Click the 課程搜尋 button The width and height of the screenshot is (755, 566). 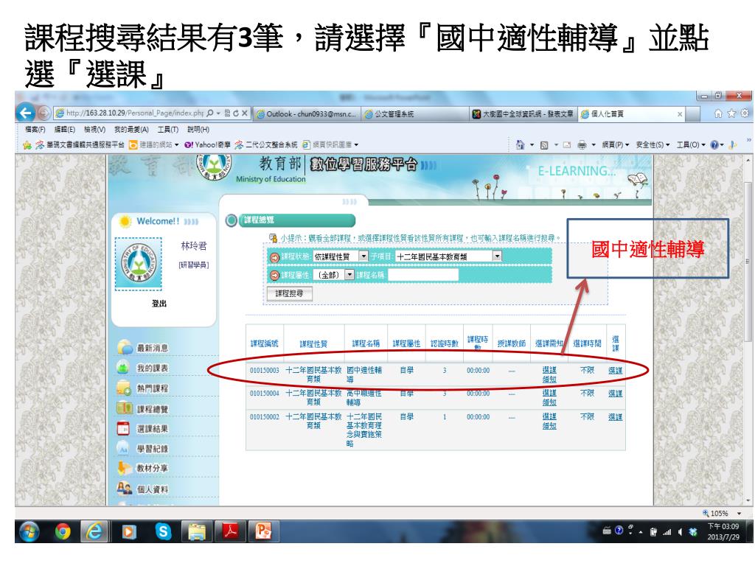pyautogui.click(x=289, y=293)
